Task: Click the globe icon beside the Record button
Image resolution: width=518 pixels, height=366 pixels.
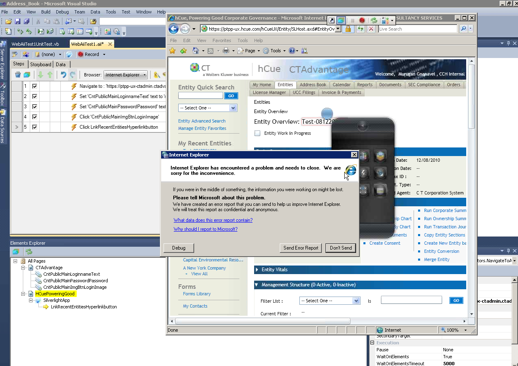Action: (x=69, y=54)
